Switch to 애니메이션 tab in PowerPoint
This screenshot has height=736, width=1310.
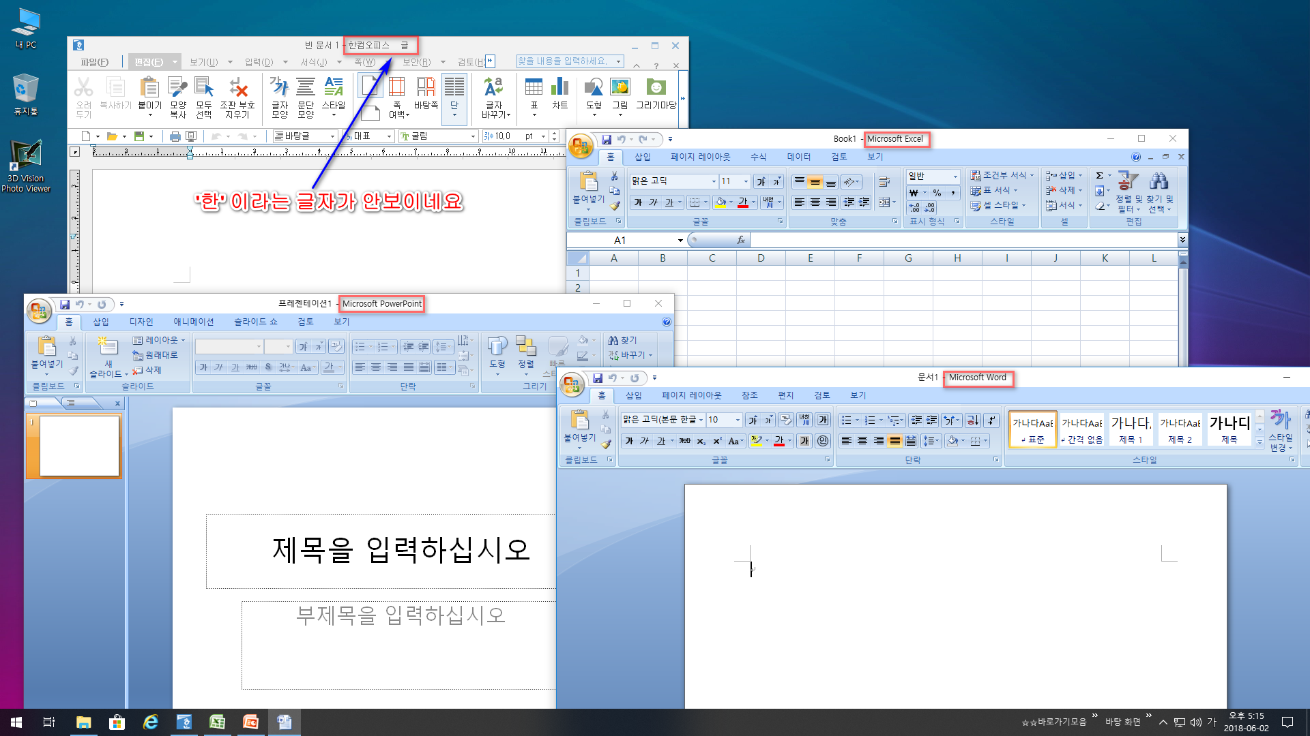[x=193, y=322]
